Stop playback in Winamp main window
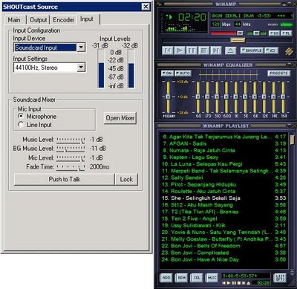The image size is (297, 289). (203, 51)
